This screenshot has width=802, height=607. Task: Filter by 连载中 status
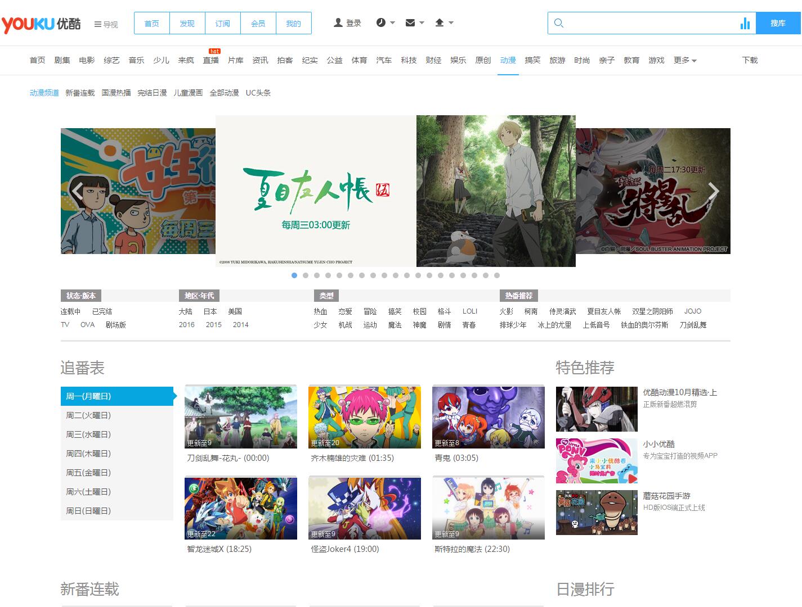(x=71, y=311)
